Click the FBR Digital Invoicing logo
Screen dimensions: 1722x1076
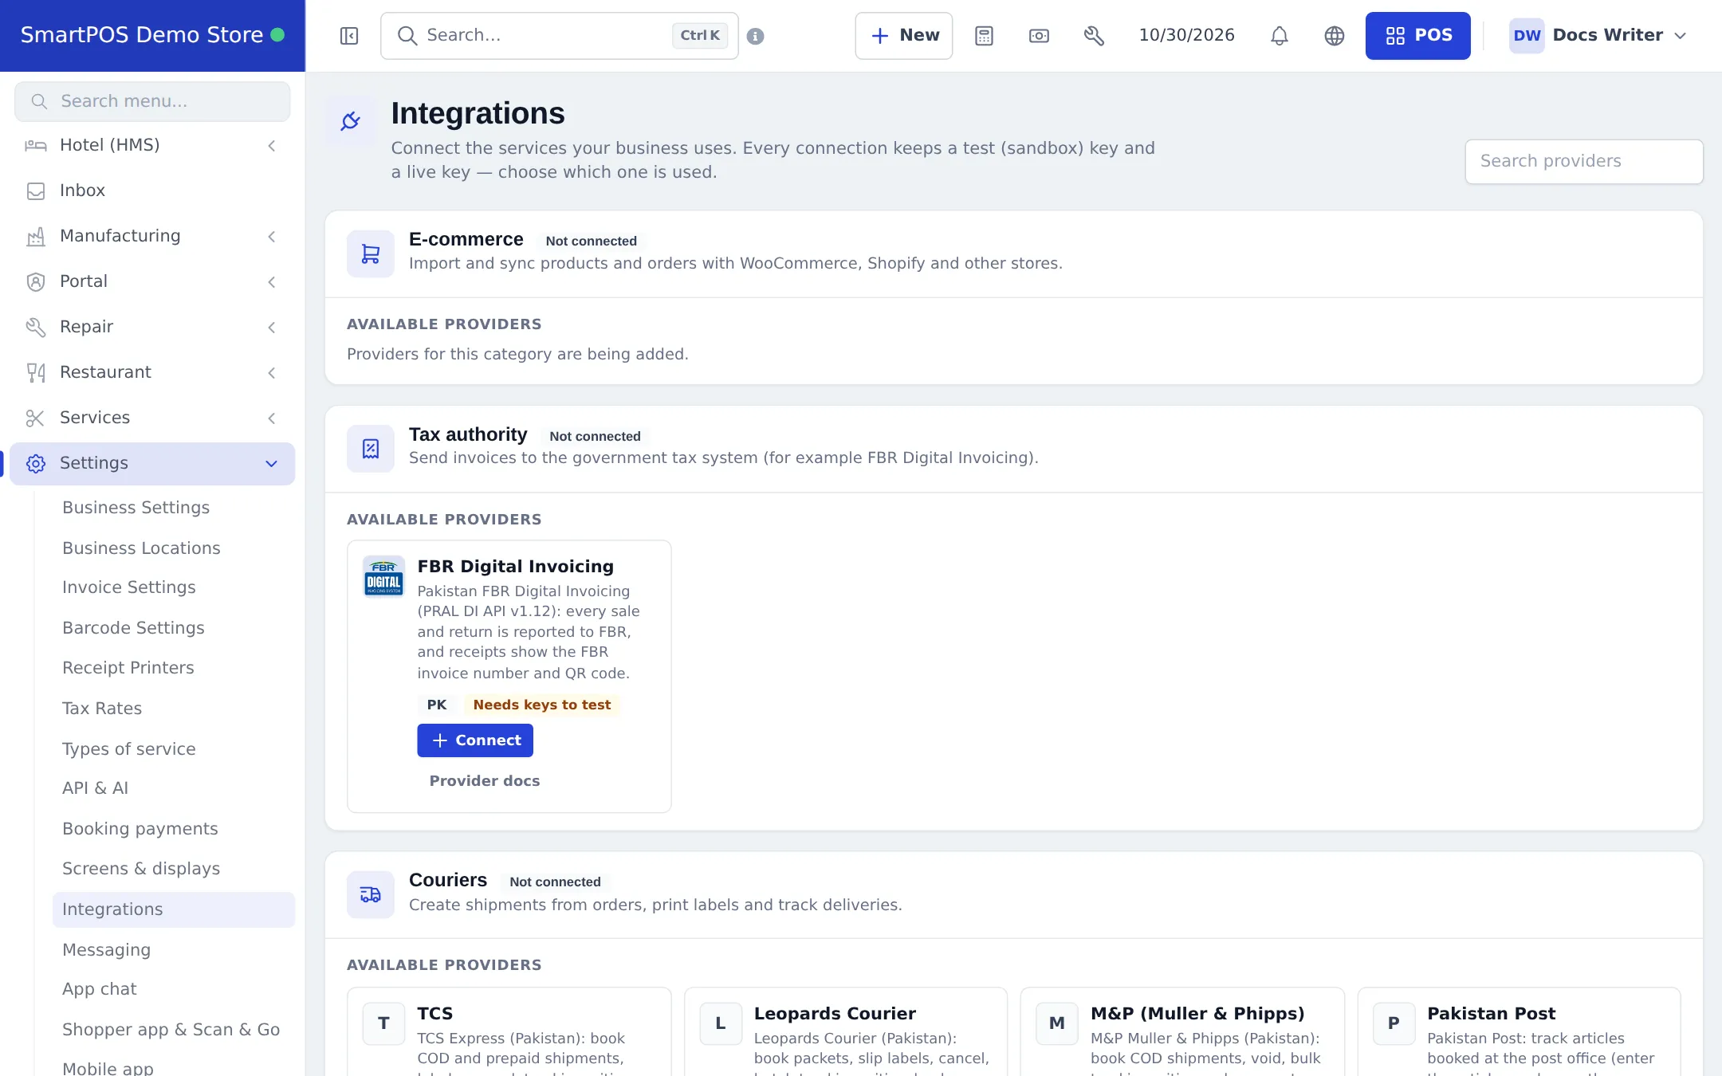point(383,576)
